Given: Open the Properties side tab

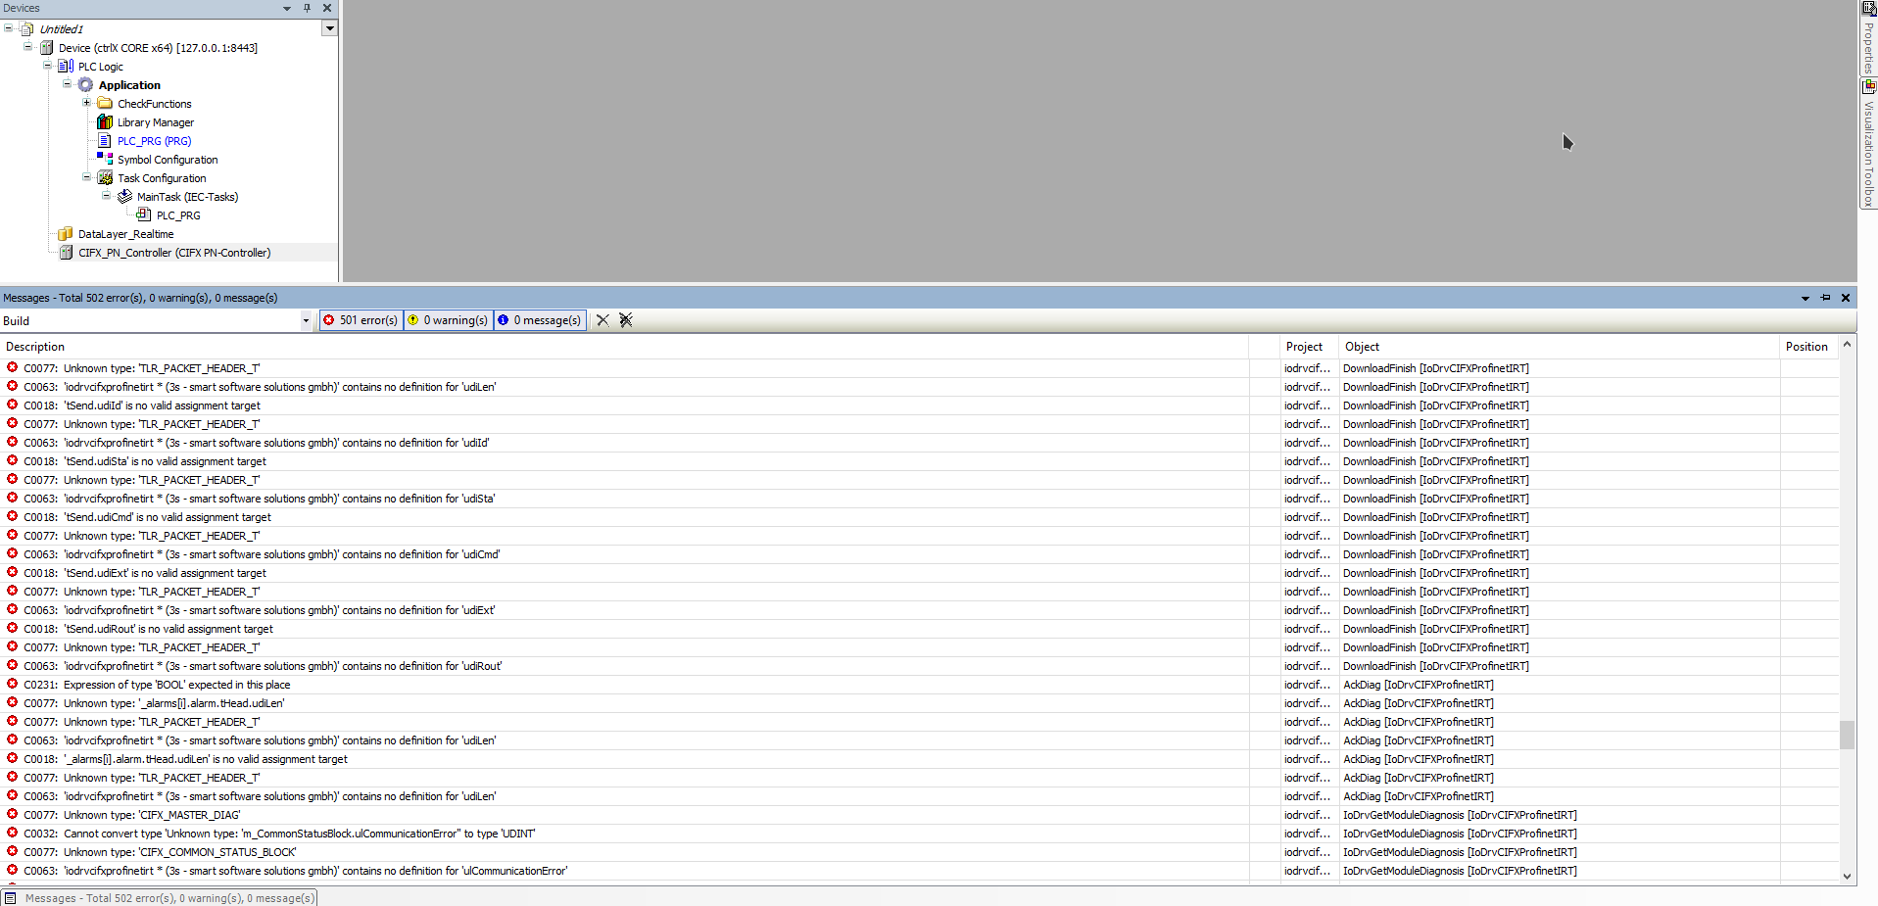Looking at the screenshot, I should pyautogui.click(x=1868, y=45).
